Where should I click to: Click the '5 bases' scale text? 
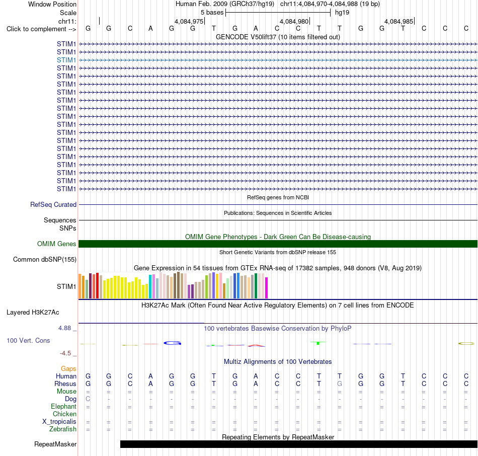(212, 13)
